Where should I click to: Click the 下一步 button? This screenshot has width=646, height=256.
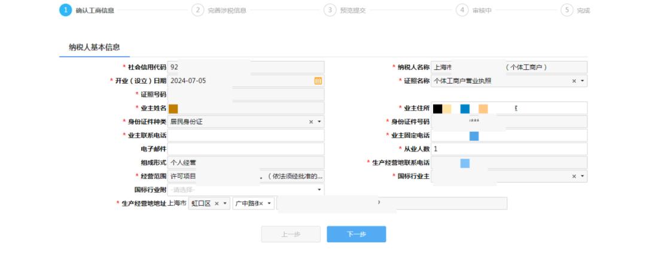pyautogui.click(x=356, y=235)
